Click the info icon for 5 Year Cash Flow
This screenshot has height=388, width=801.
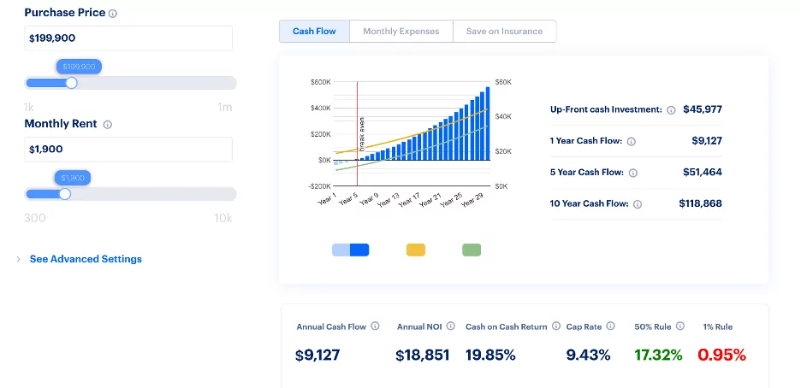(633, 173)
